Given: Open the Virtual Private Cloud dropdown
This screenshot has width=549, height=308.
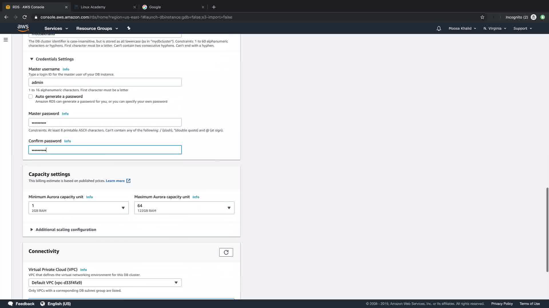Looking at the screenshot, I should pyautogui.click(x=105, y=283).
